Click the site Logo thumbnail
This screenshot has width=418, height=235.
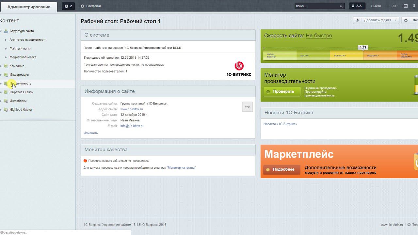248,107
